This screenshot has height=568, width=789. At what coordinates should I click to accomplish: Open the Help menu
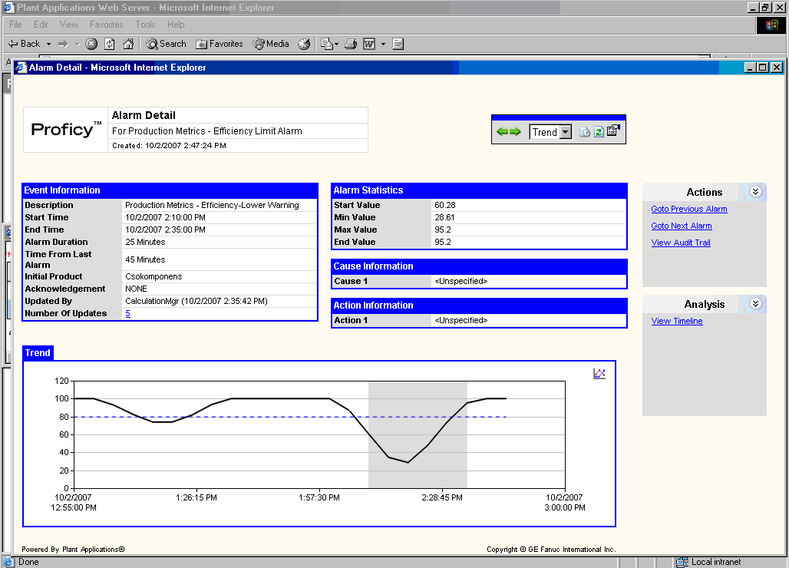176,24
